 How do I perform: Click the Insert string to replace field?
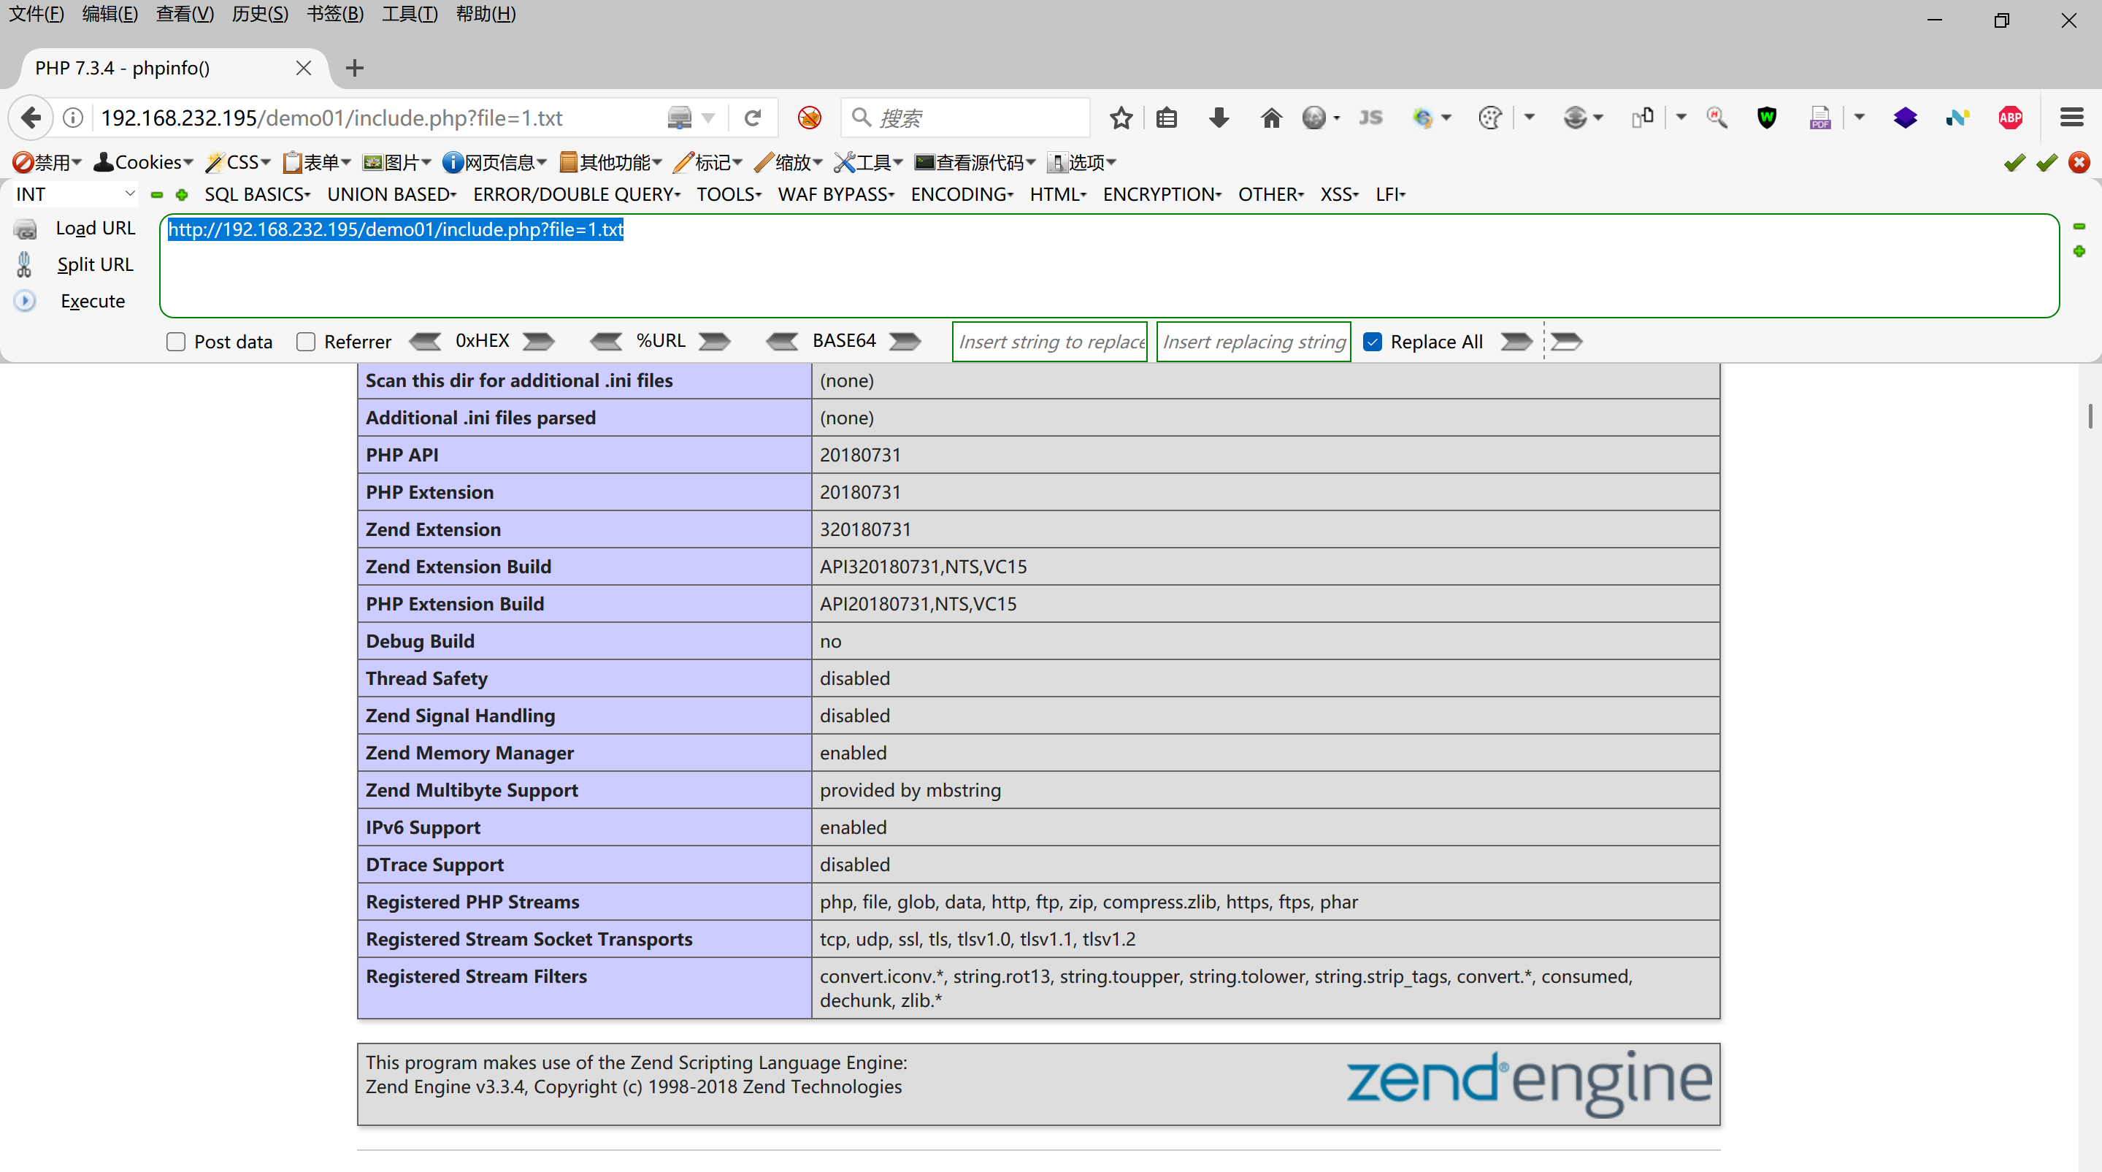[x=1049, y=342]
